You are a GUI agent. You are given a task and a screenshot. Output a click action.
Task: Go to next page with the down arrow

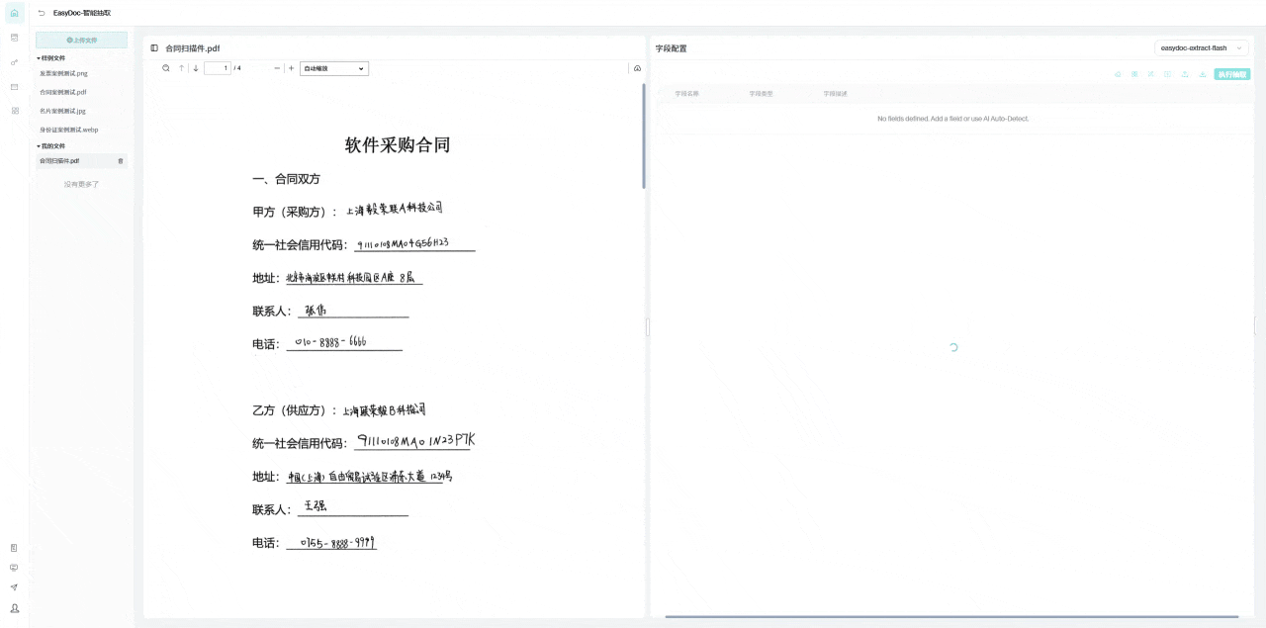coord(195,68)
